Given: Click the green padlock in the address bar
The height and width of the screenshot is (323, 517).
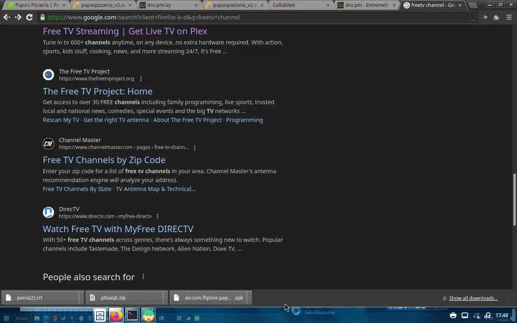Looking at the screenshot, I should click(42, 17).
